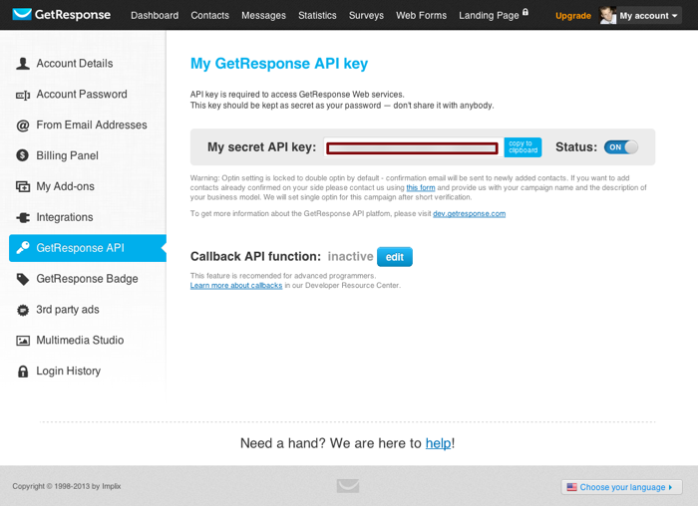
Task: Click the My GetResponse API key heading
Action: tap(279, 64)
